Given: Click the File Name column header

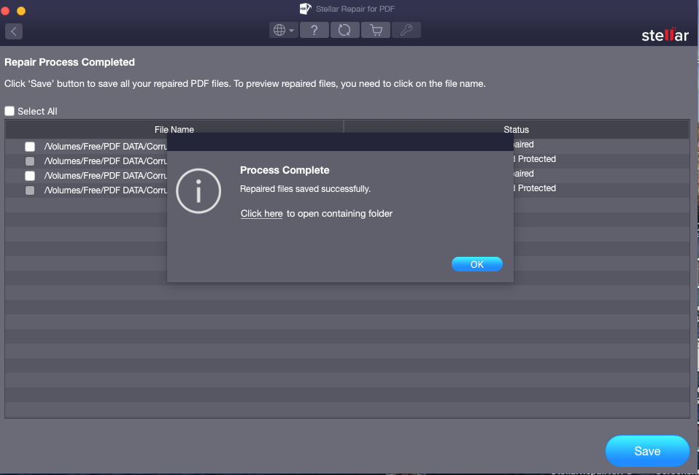Looking at the screenshot, I should (174, 129).
